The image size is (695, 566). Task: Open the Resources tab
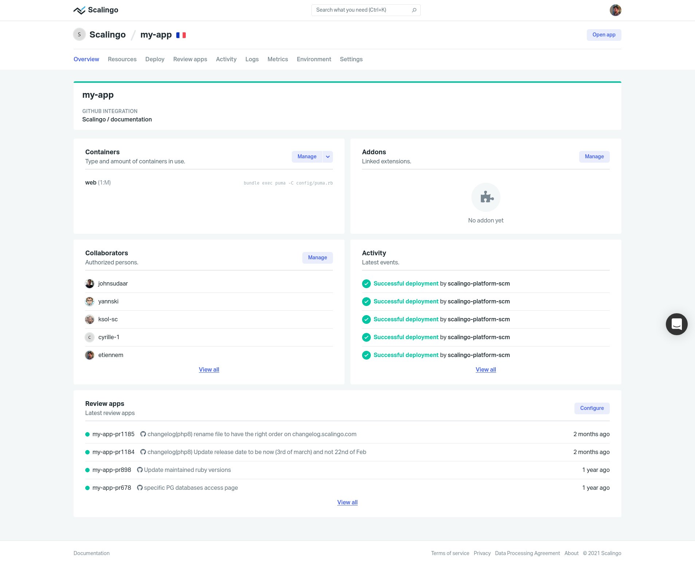click(122, 59)
